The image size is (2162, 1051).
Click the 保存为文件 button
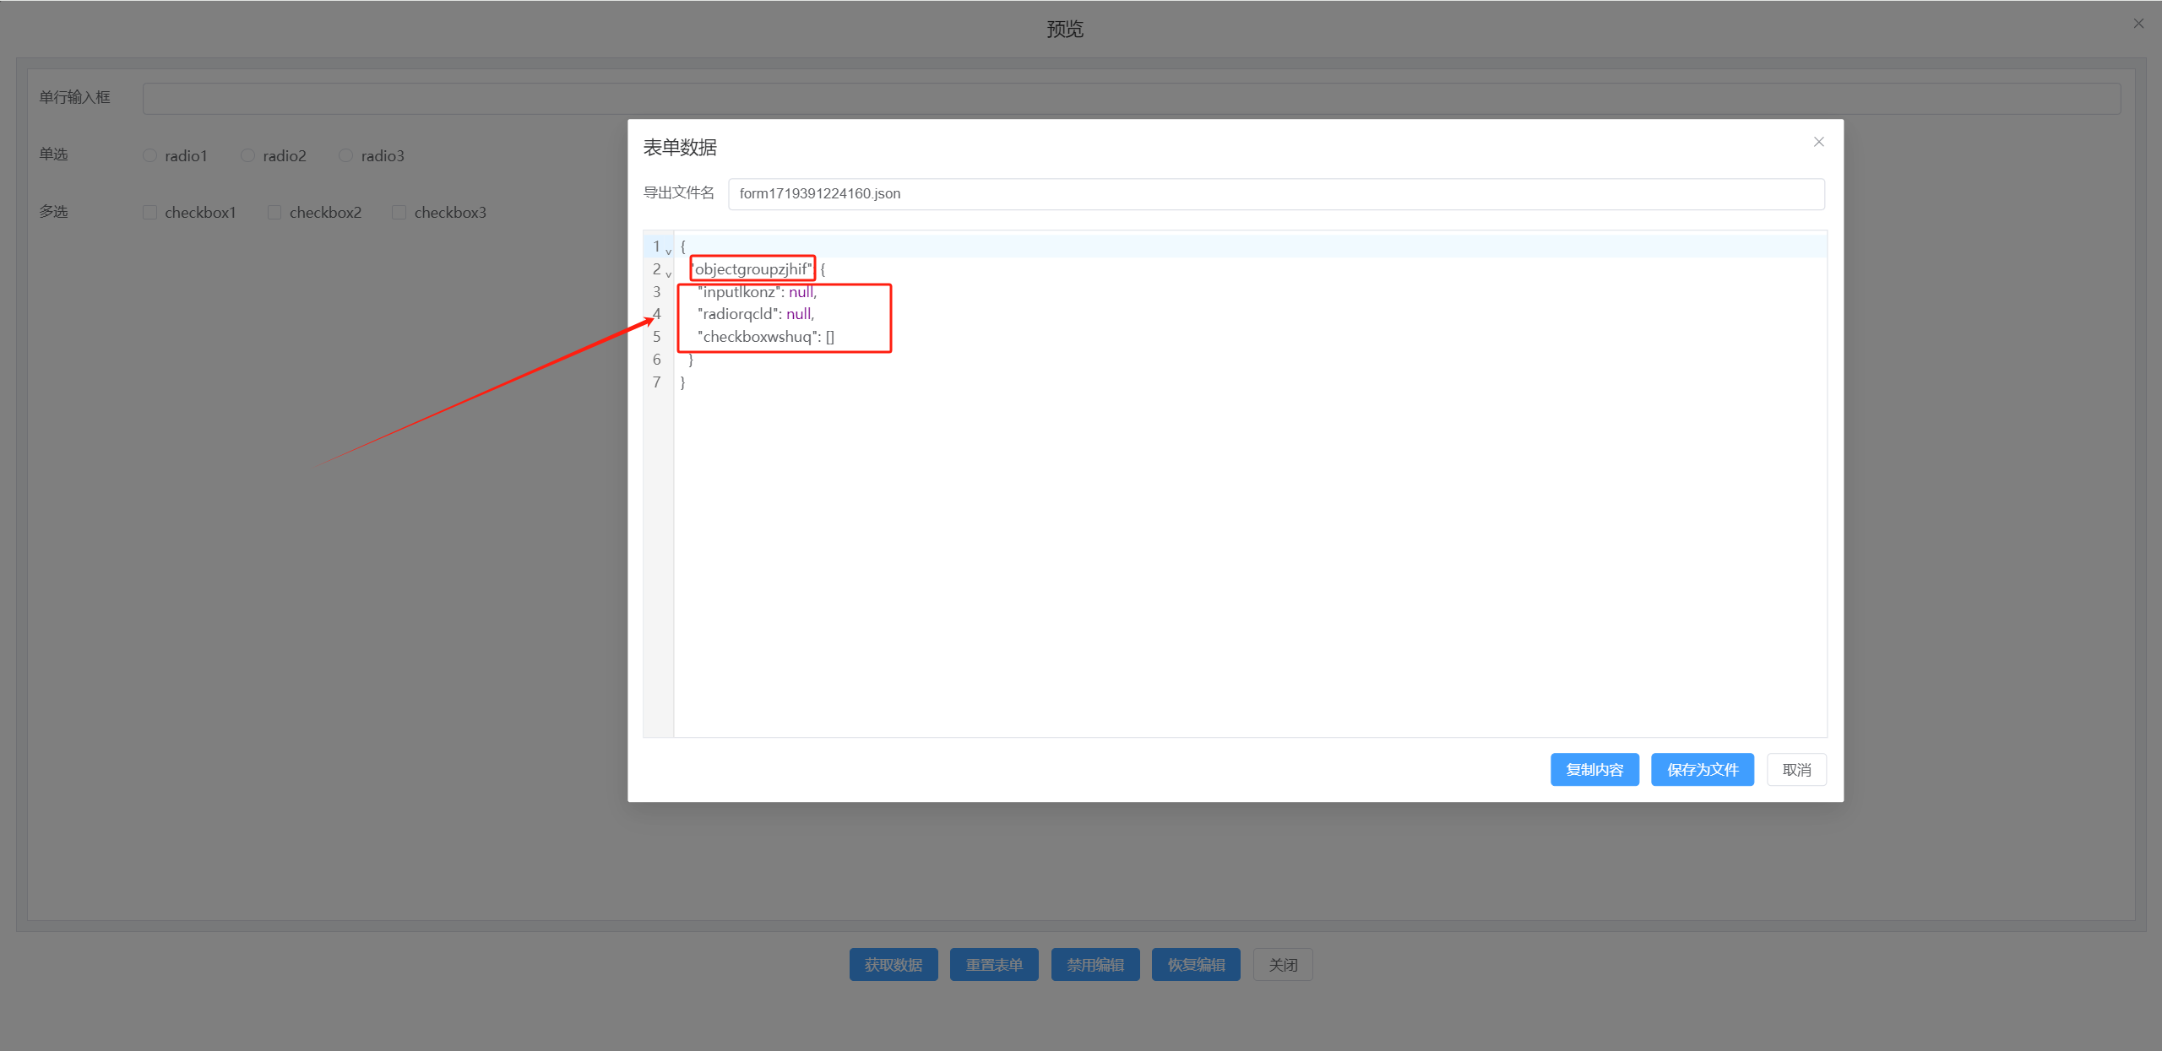click(1703, 770)
